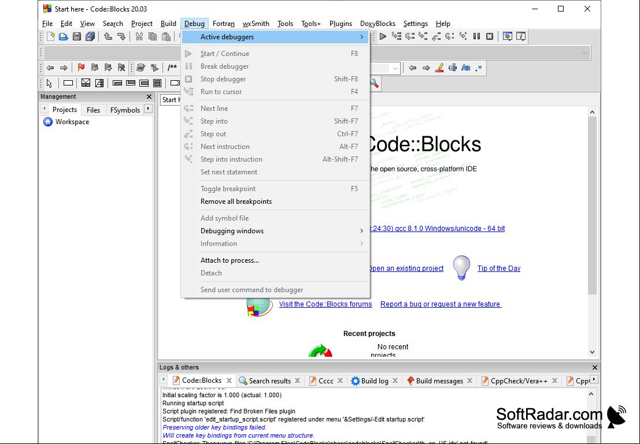Open the search text combo box dropdown
This screenshot has width=640, height=444.
coord(395,68)
